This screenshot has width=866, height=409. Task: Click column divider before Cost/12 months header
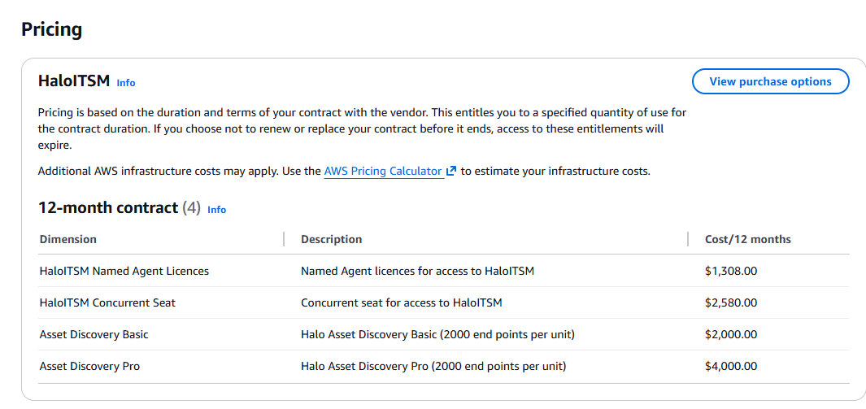tap(688, 239)
